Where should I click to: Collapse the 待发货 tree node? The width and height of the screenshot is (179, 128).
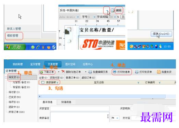pos(6,77)
